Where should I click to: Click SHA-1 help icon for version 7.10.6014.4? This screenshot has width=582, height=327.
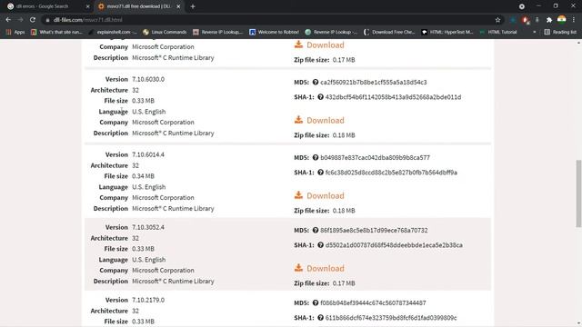pos(320,173)
